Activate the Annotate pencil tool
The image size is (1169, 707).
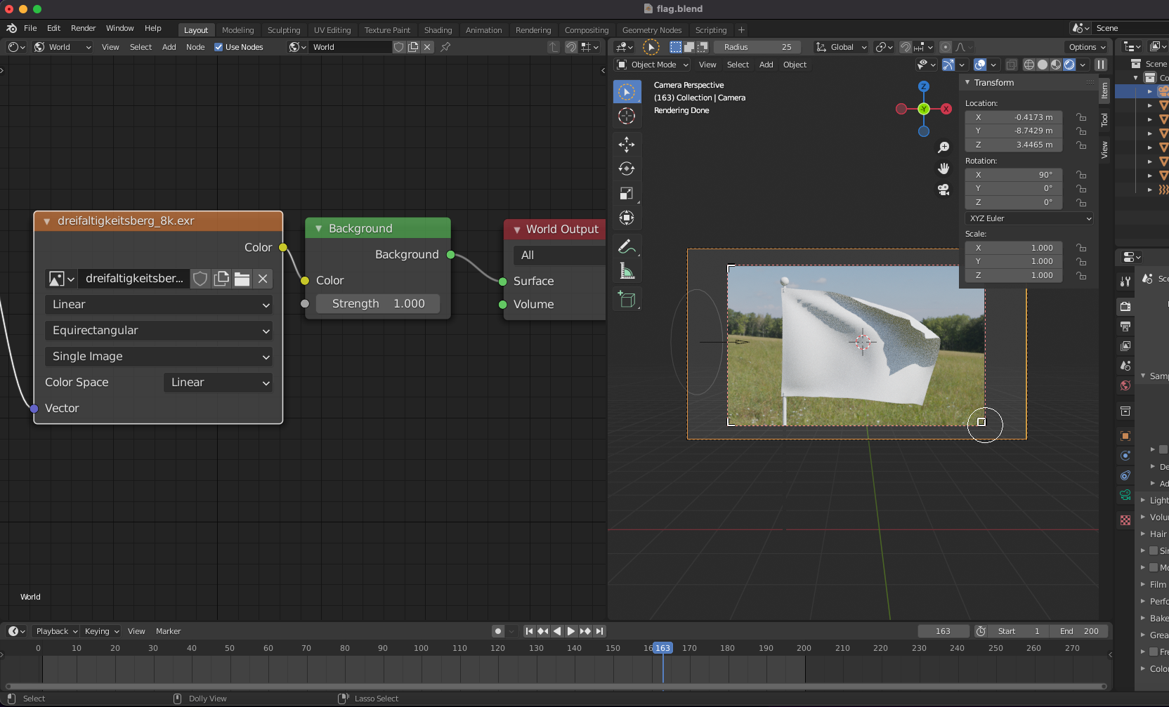coord(626,246)
